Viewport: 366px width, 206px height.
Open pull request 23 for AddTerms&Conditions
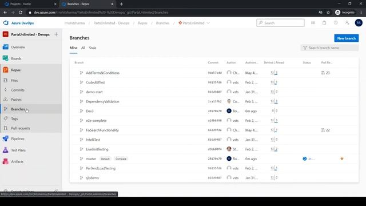tap(325, 73)
